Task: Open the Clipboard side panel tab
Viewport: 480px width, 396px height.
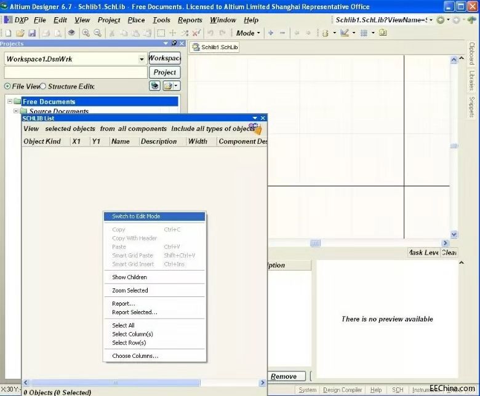Action: click(472, 53)
